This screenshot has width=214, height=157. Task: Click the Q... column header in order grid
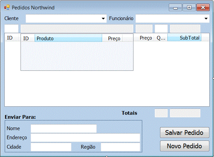[161, 38]
